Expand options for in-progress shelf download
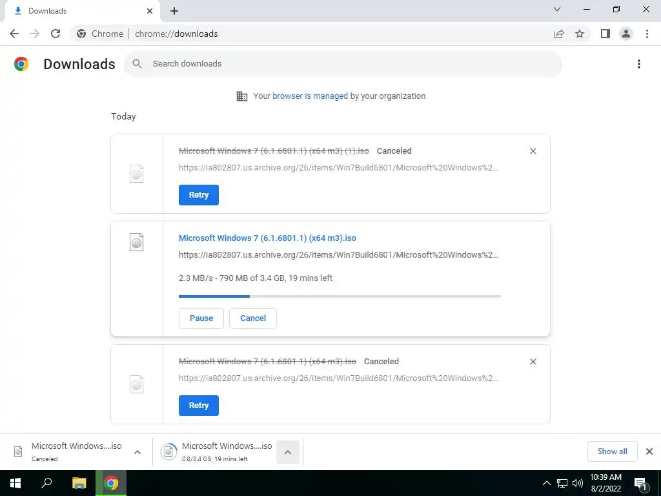 [x=288, y=452]
